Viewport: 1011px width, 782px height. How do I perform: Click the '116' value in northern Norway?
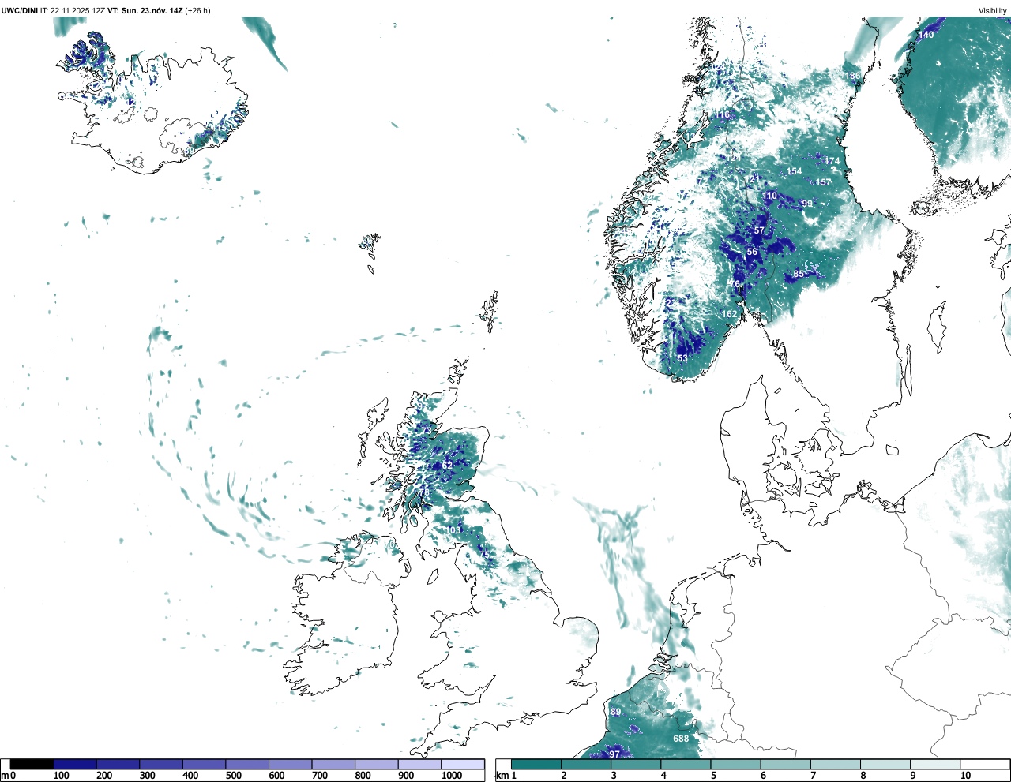click(x=723, y=114)
